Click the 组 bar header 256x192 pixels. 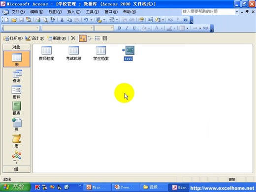[16, 169]
